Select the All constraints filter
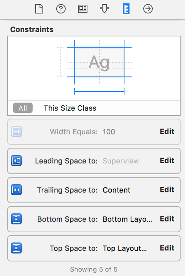The image size is (185, 276). tap(23, 108)
